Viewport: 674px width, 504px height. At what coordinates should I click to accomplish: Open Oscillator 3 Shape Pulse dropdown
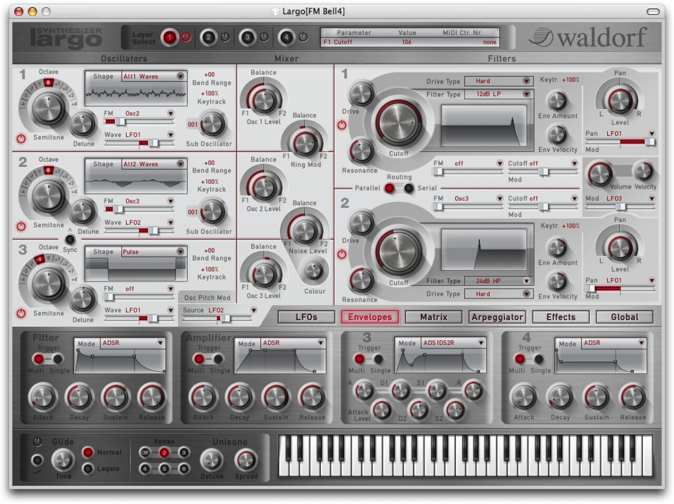point(154,252)
